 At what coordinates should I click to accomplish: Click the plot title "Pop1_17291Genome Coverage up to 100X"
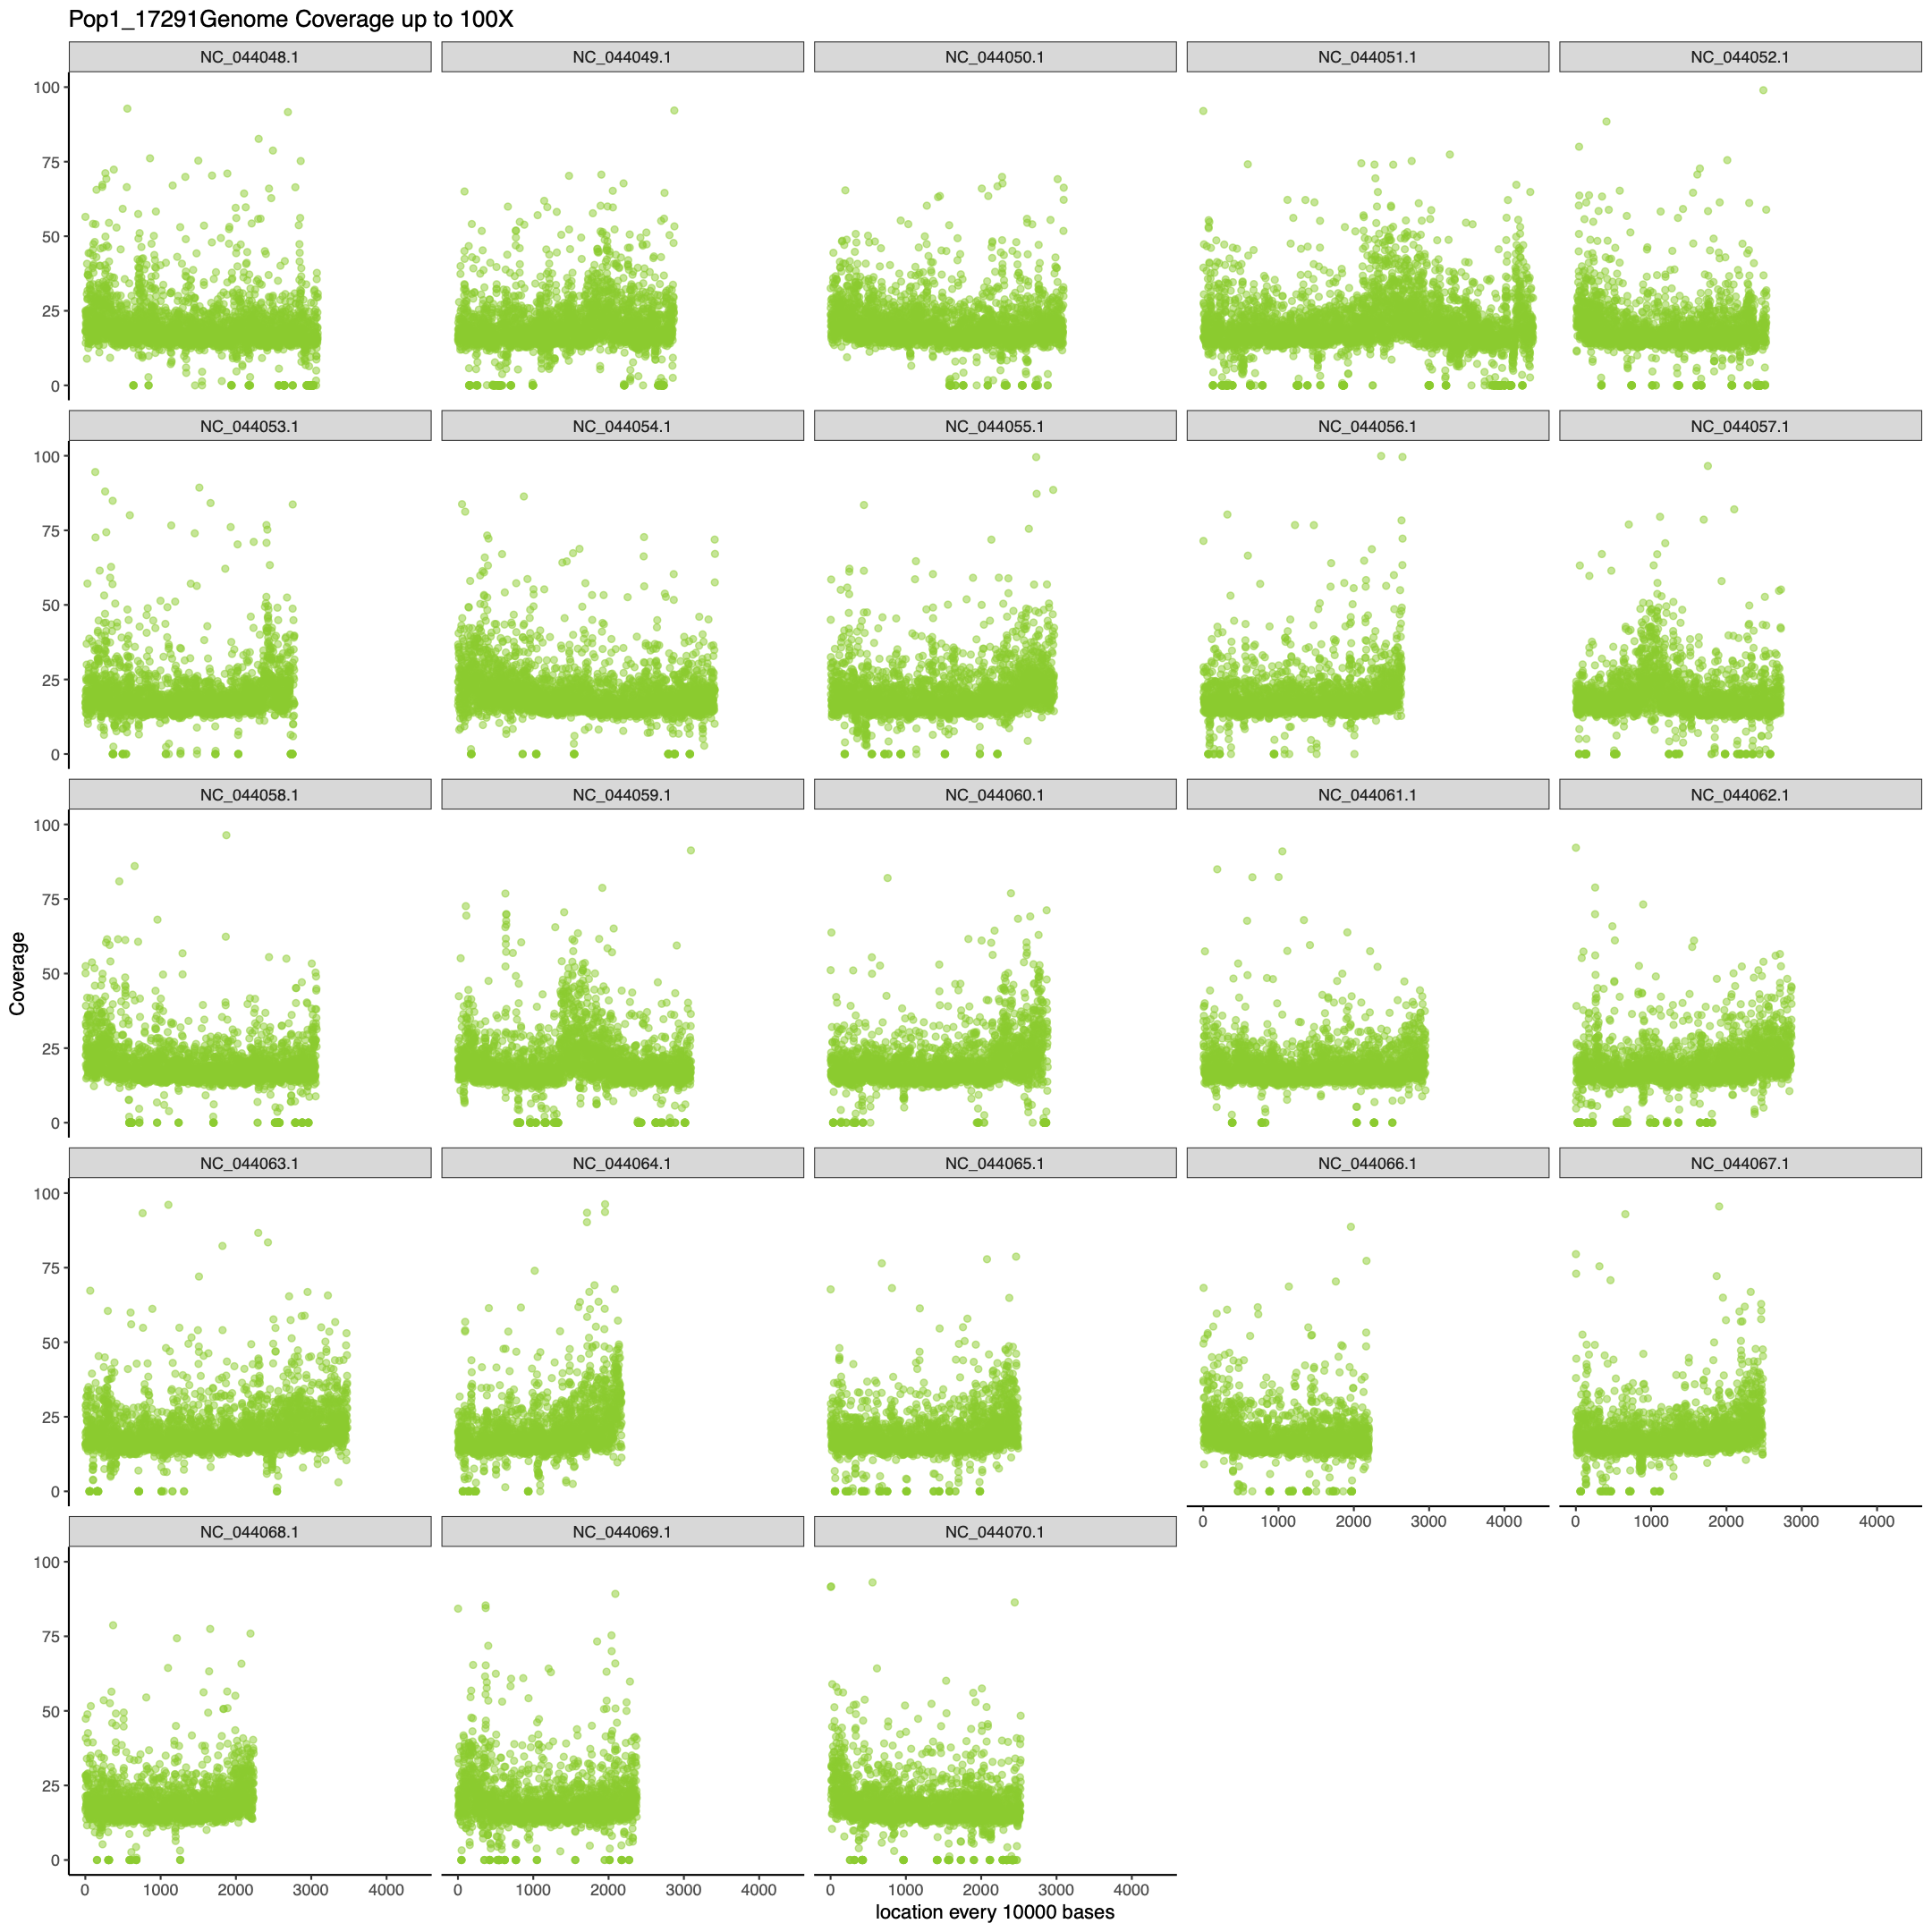point(291,19)
